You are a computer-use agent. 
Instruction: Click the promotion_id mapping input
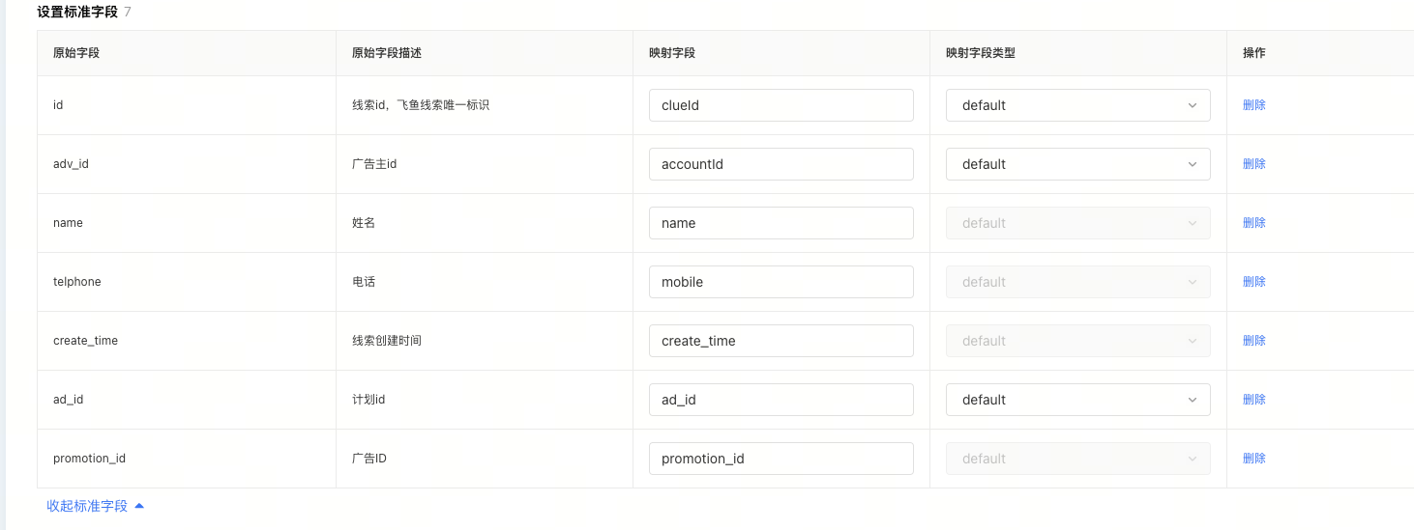coord(781,459)
